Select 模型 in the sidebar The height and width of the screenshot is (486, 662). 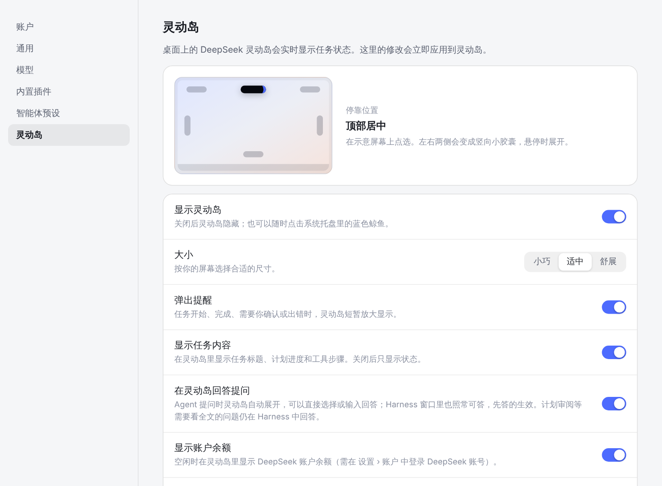(68, 70)
